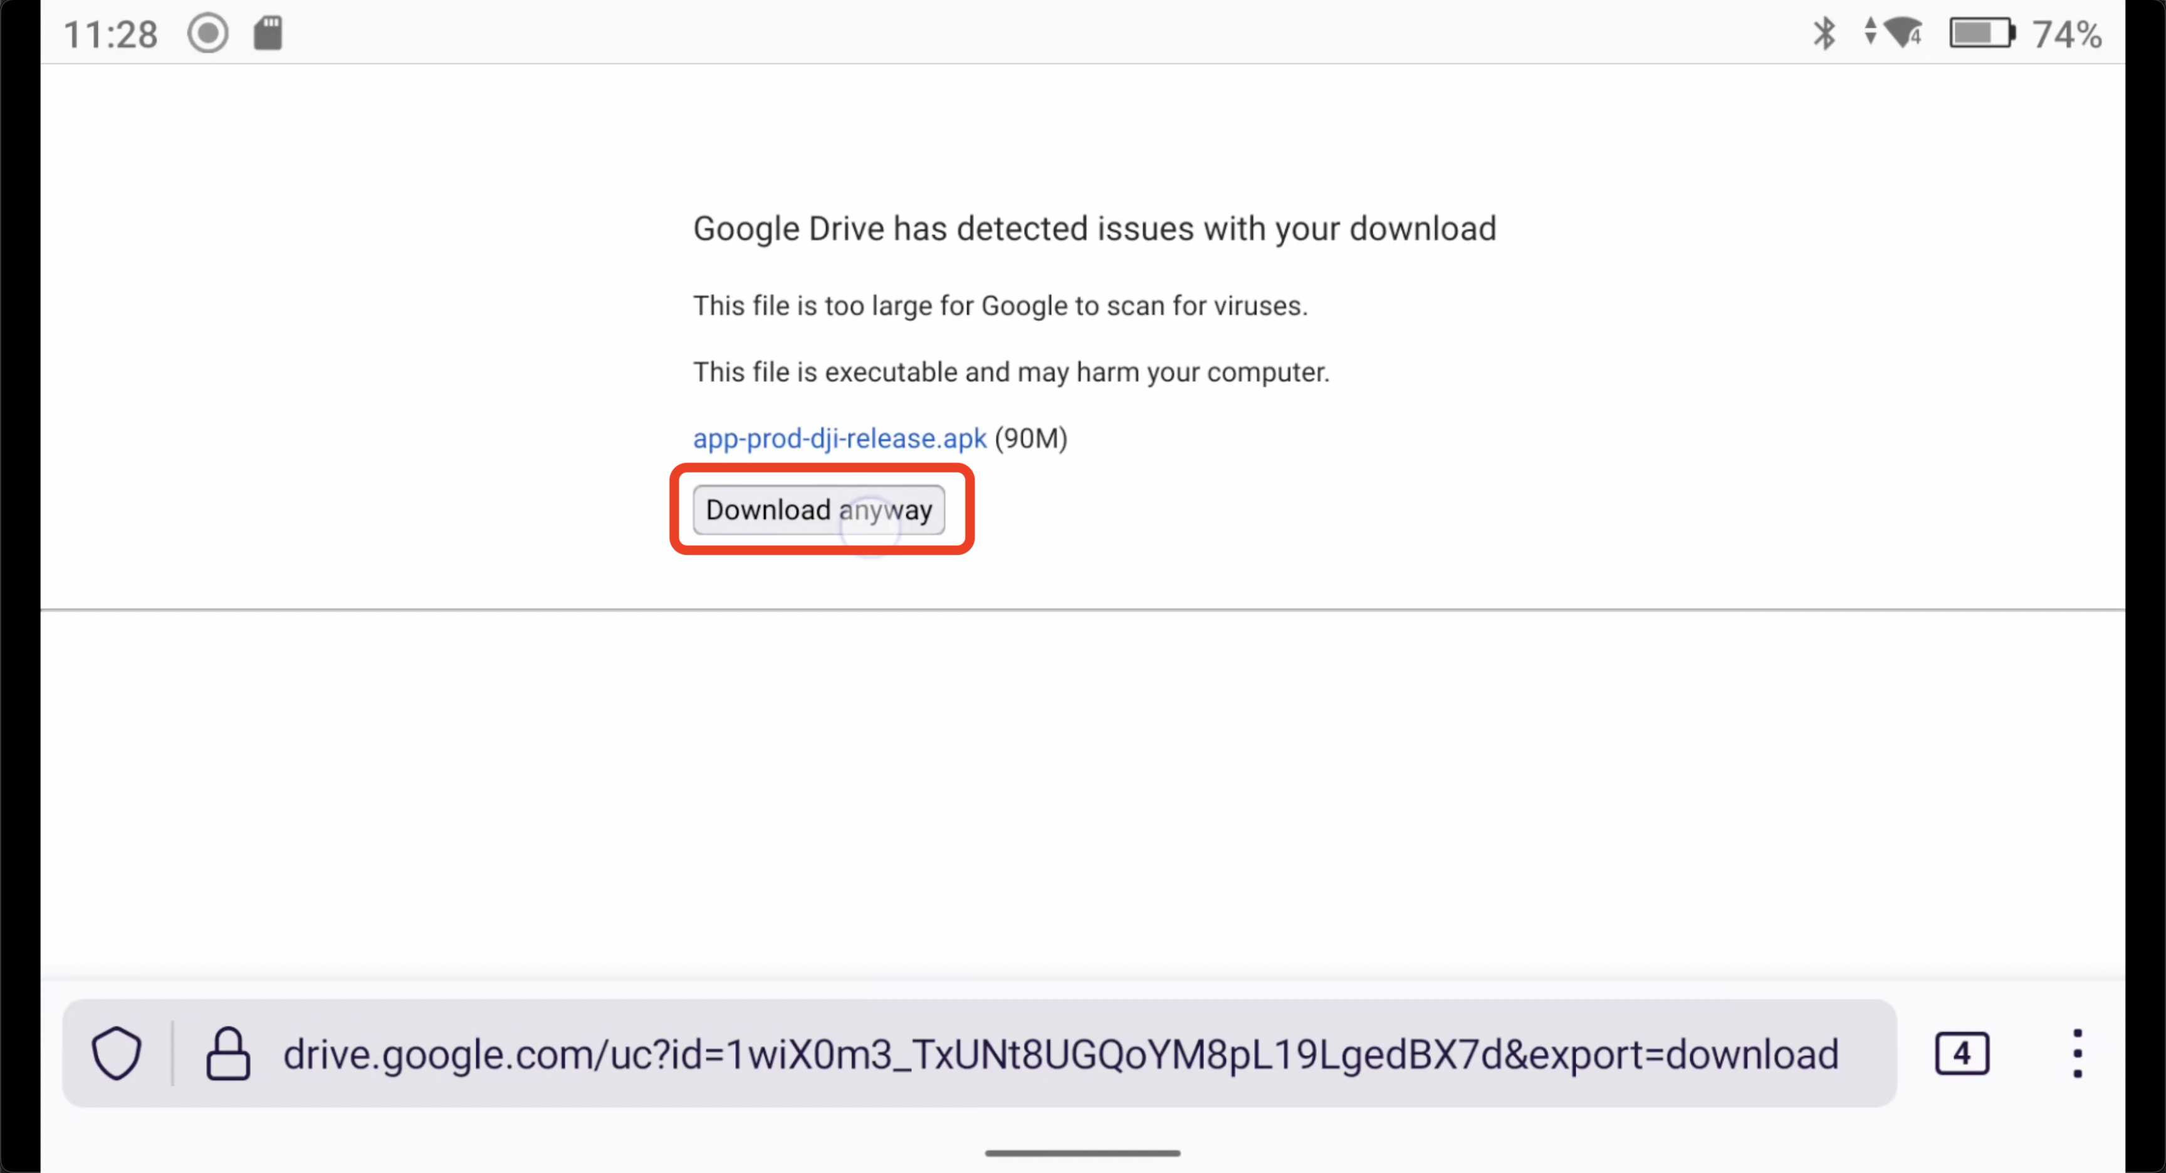Open the app-prod-dji-release.apk link
The image size is (2166, 1173).
[839, 438]
